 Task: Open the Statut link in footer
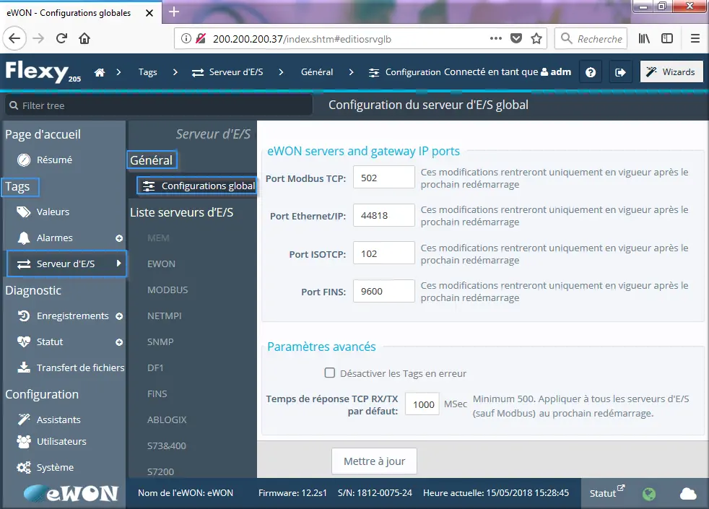point(606,492)
